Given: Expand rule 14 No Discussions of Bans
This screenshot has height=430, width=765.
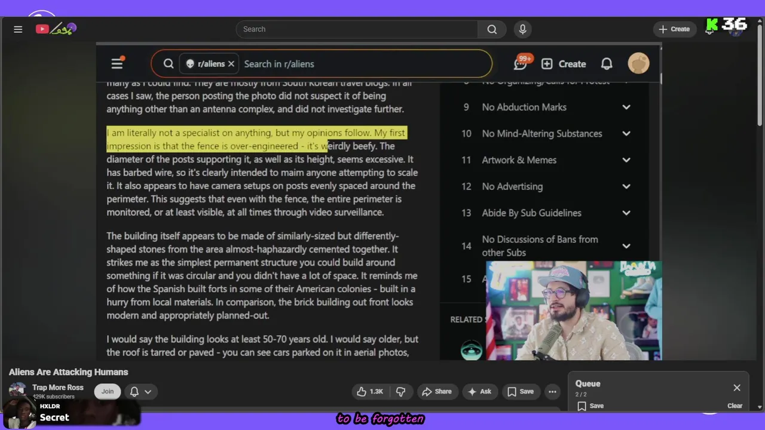Looking at the screenshot, I should [626, 246].
